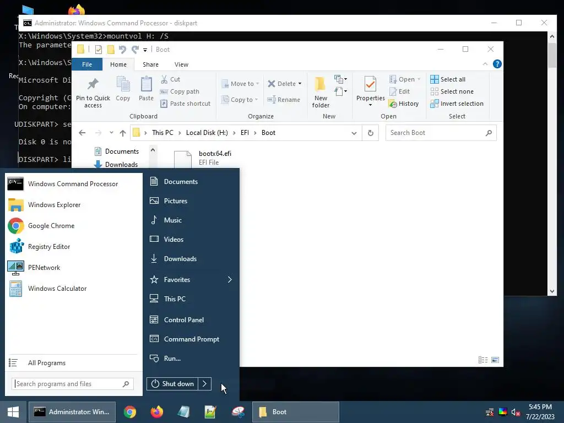Click the muted volume tray icon
The height and width of the screenshot is (423, 564).
(x=516, y=412)
